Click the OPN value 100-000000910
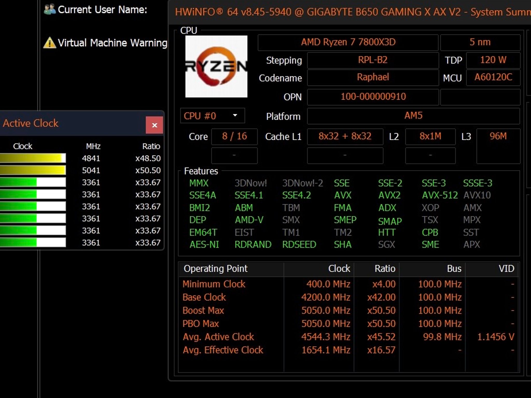 [373, 97]
